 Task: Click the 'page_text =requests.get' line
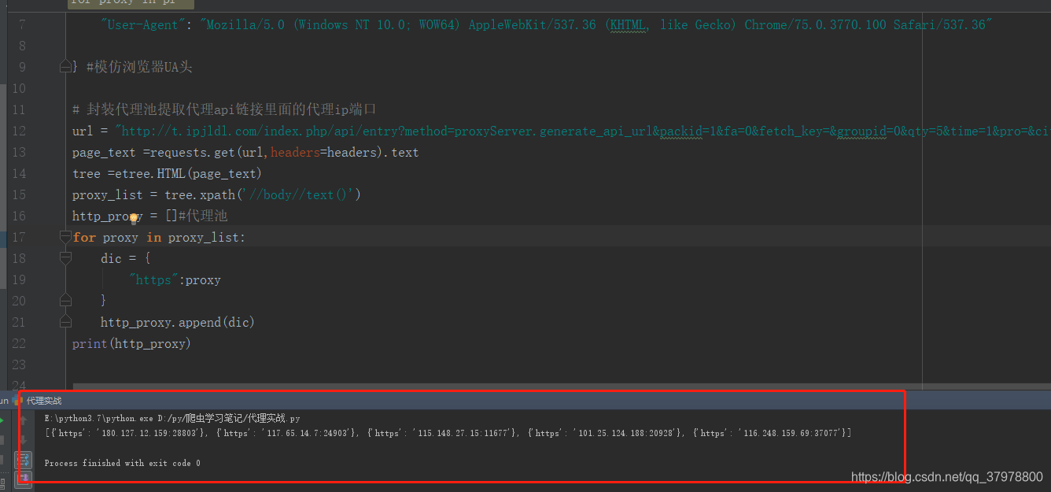pyautogui.click(x=245, y=152)
